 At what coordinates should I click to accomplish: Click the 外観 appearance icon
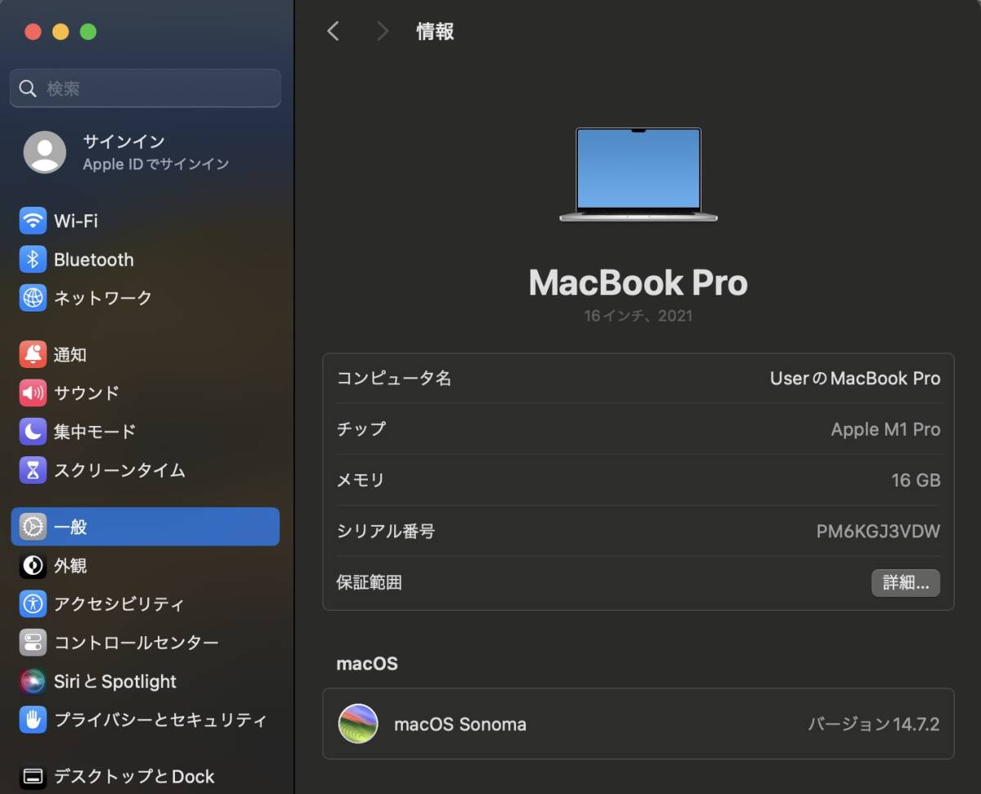[x=33, y=565]
